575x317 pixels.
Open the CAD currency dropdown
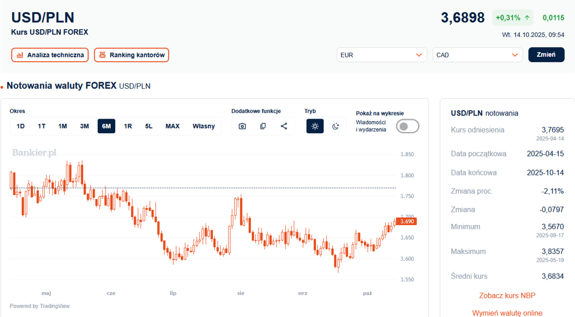477,55
